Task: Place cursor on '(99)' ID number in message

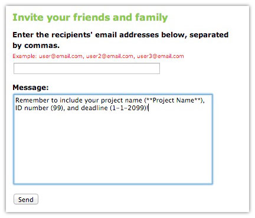Action: [57, 108]
